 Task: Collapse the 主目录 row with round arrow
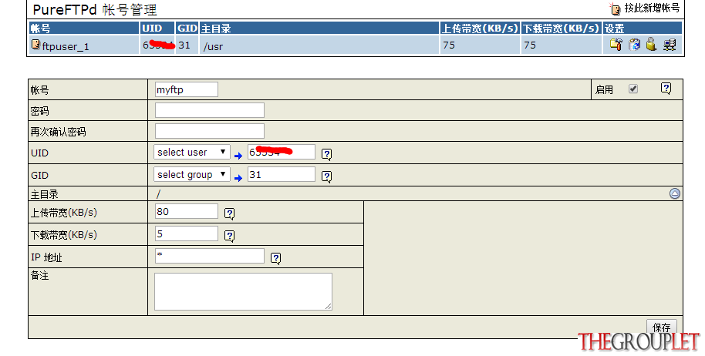(674, 193)
